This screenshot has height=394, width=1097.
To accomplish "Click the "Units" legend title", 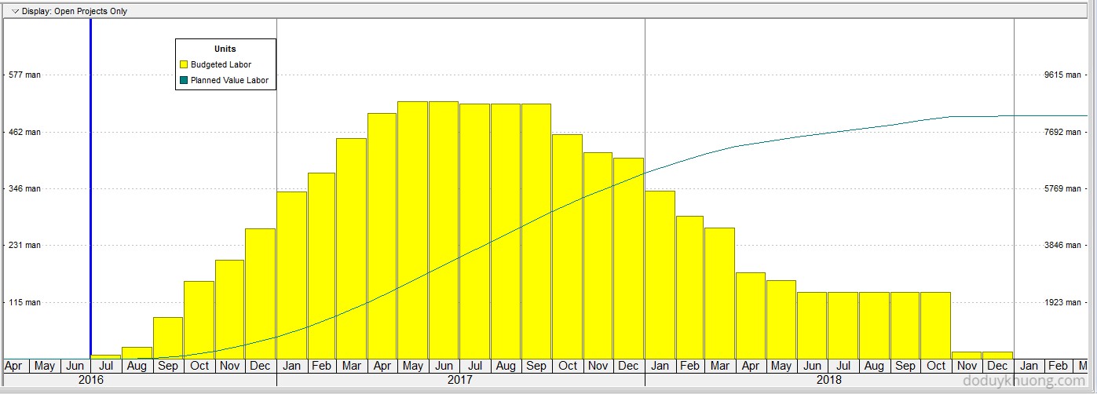I will pos(225,49).
